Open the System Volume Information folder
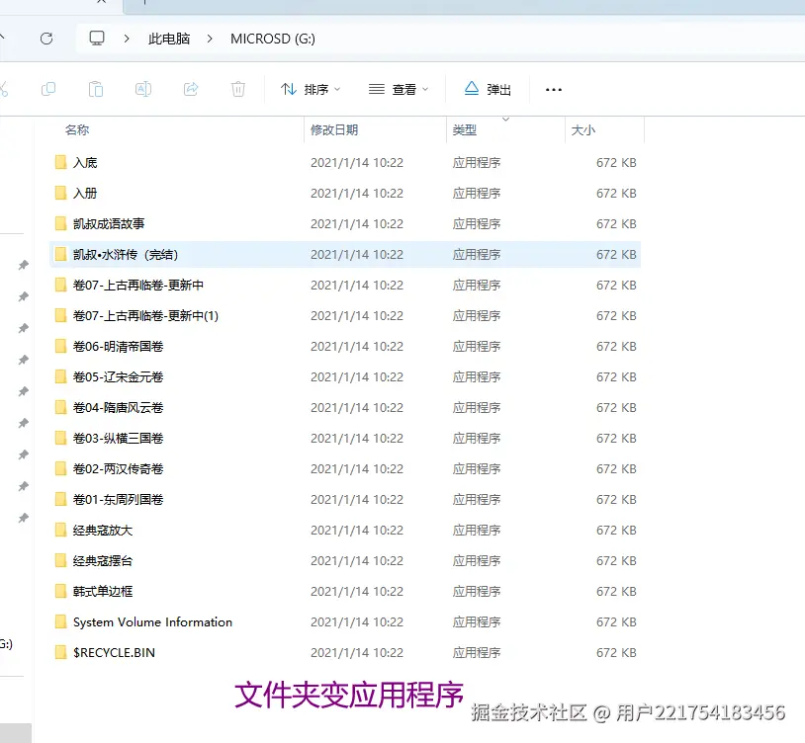 [152, 621]
